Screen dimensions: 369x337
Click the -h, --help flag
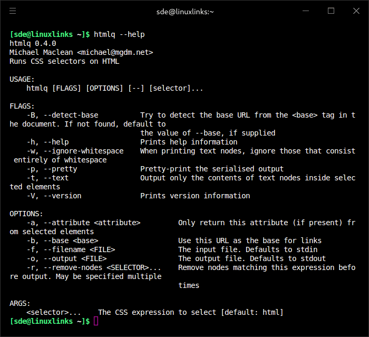(x=47, y=142)
